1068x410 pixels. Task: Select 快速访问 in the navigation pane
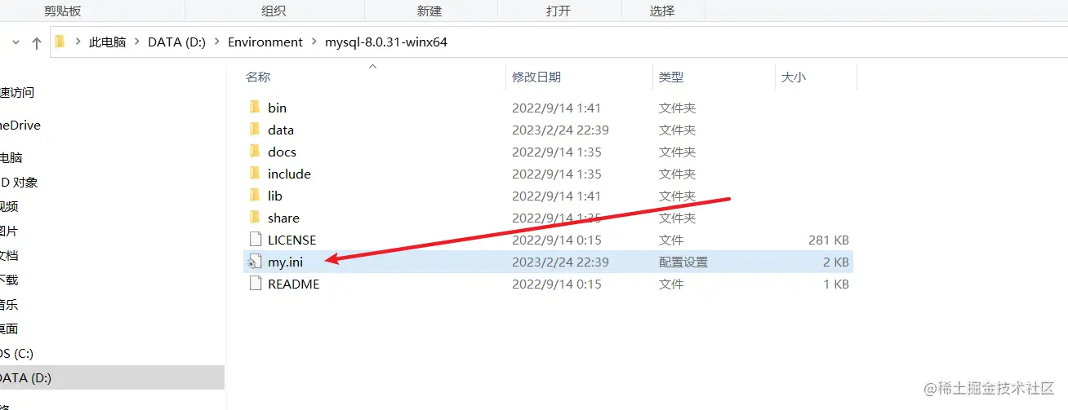pyautogui.click(x=17, y=93)
